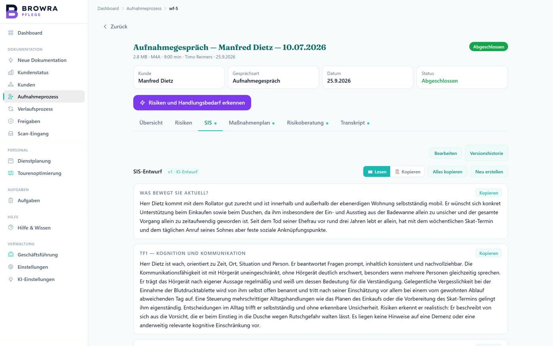This screenshot has height=346, width=553.
Task: Click the Scan-Eingang inbox icon
Action: [11, 134]
